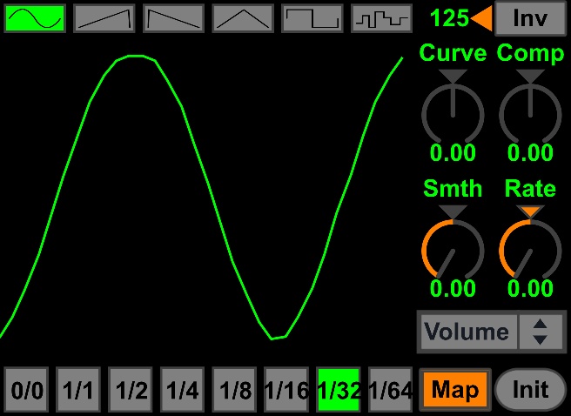Choose the 0/0 rate button
This screenshot has width=571, height=416.
(x=26, y=390)
